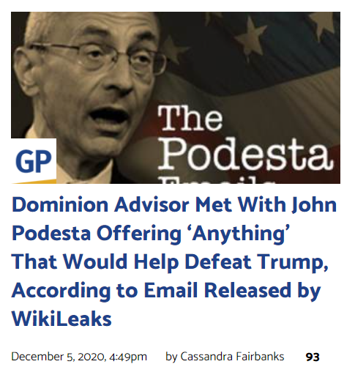
Task: Click the partially hidden 'Emails' image text
Action: click(217, 182)
